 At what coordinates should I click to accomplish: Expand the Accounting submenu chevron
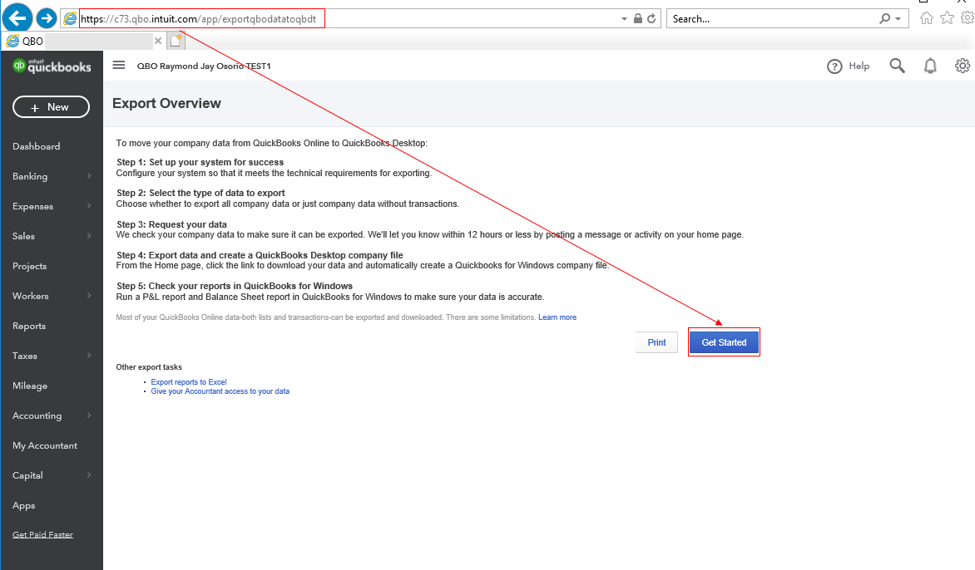89,415
